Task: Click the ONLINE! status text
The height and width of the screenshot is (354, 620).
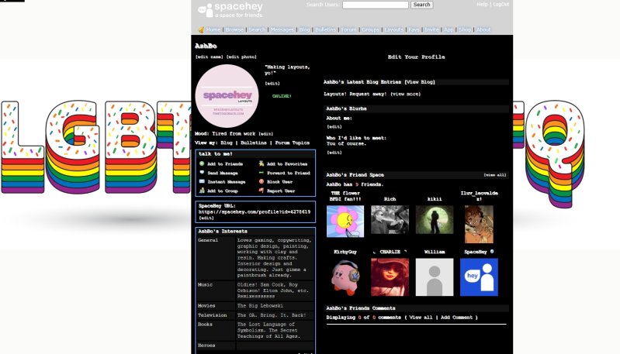Action: click(x=282, y=96)
